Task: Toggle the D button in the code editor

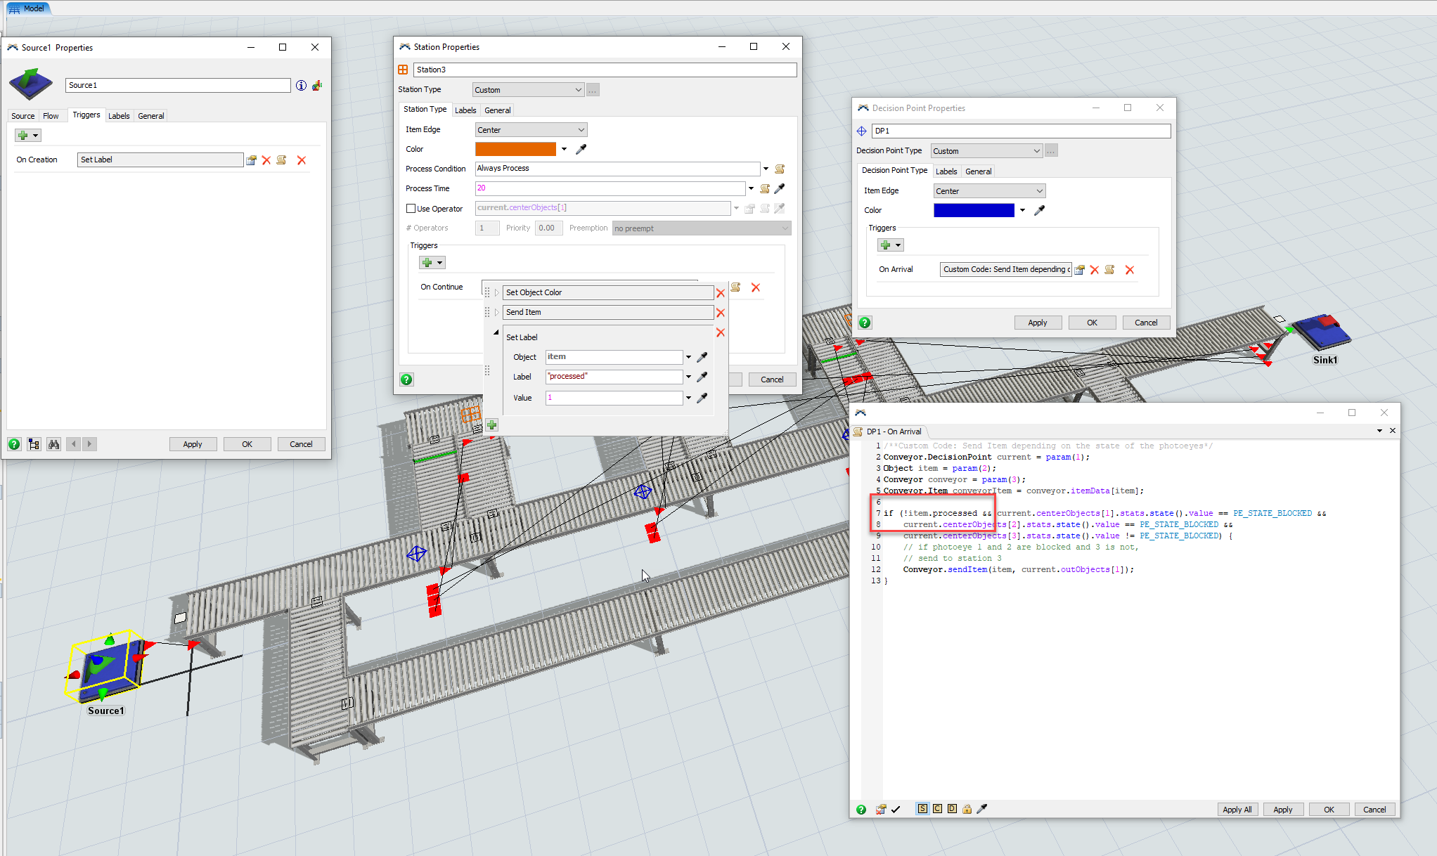Action: pos(952,809)
